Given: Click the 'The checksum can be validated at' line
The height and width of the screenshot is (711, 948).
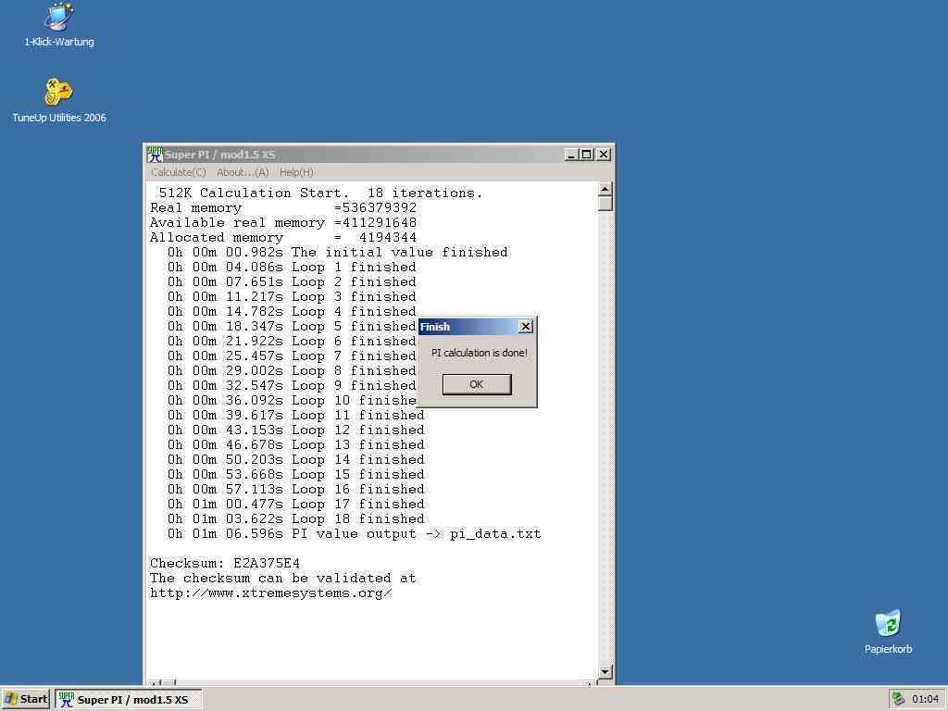Looking at the screenshot, I should coord(283,578).
